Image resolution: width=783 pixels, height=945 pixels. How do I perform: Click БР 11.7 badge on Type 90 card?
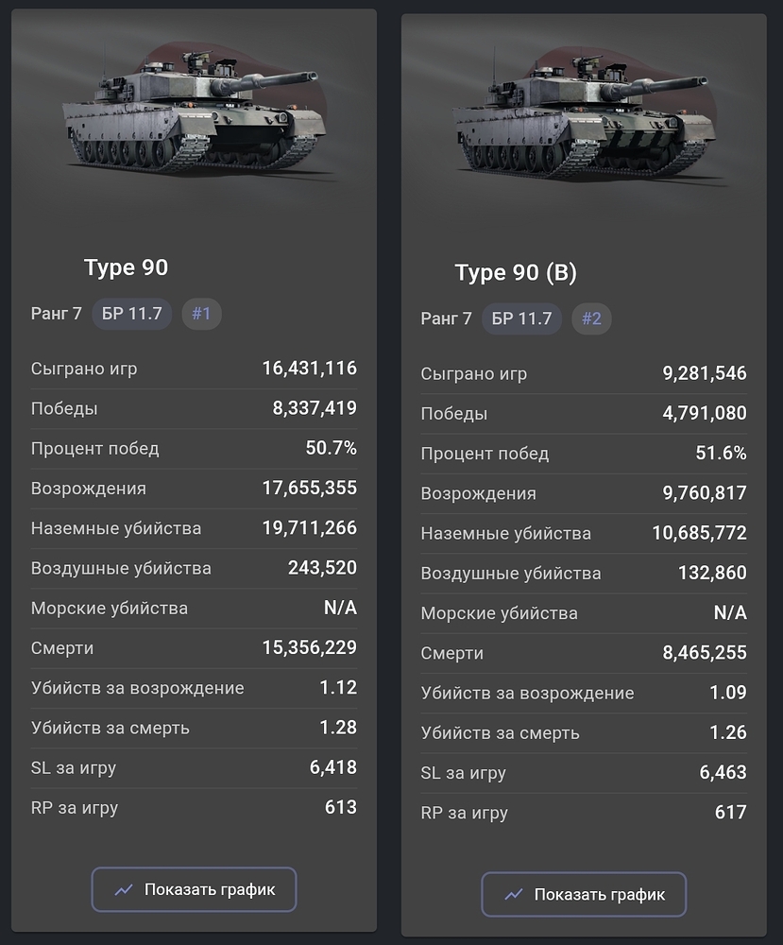click(x=132, y=314)
